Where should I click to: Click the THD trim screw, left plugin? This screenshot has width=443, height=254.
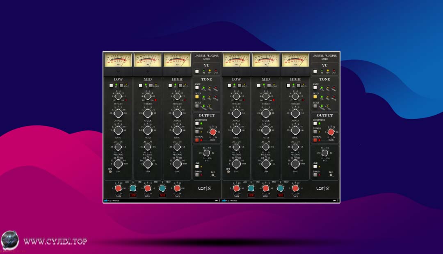pos(213,175)
